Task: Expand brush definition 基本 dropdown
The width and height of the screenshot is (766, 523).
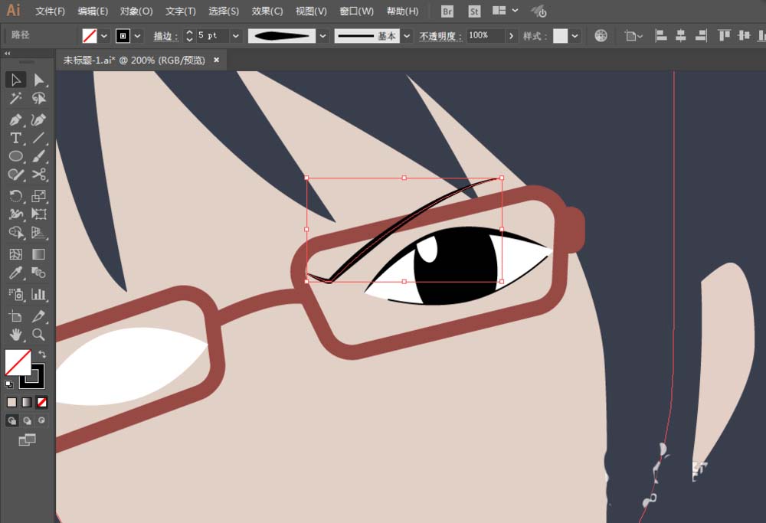Action: click(407, 36)
